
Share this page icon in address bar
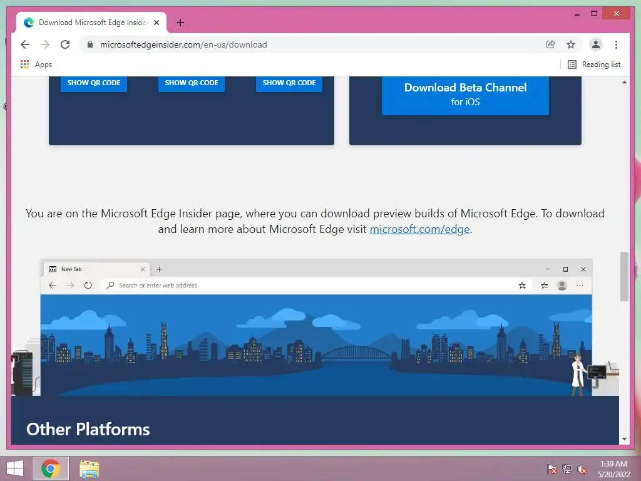tap(551, 44)
